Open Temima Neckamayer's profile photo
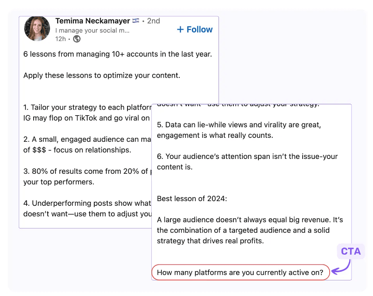Viewport: 373px width, 296px height. point(37,29)
